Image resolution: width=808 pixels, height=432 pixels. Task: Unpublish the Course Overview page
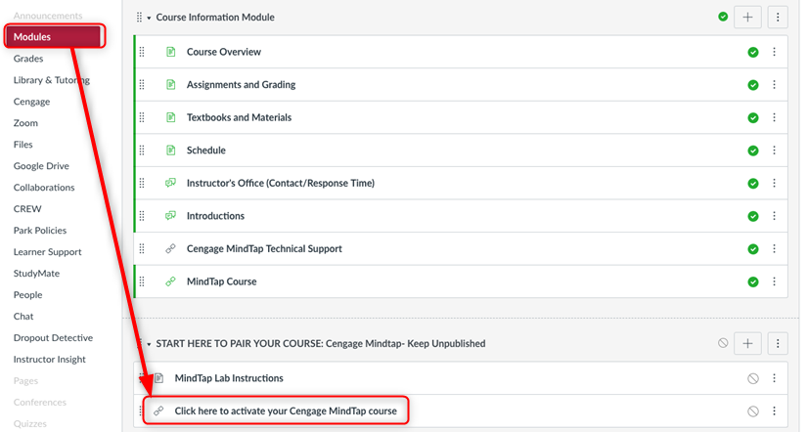point(753,52)
